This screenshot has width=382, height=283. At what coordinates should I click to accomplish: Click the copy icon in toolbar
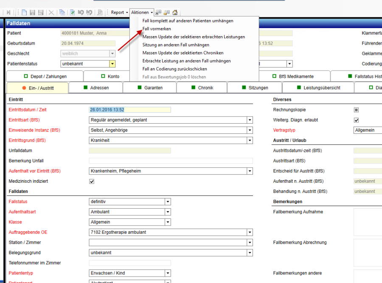click(x=62, y=13)
